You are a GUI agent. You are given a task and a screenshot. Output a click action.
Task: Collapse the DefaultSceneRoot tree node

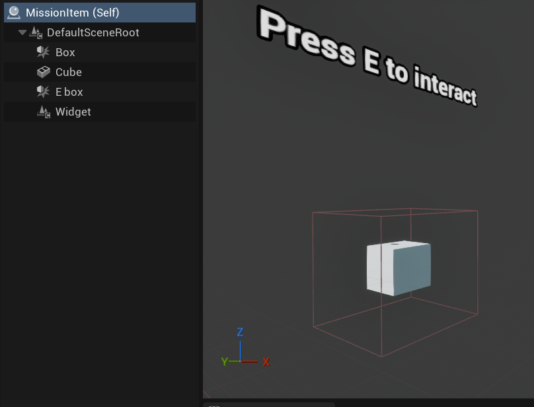[x=22, y=32]
